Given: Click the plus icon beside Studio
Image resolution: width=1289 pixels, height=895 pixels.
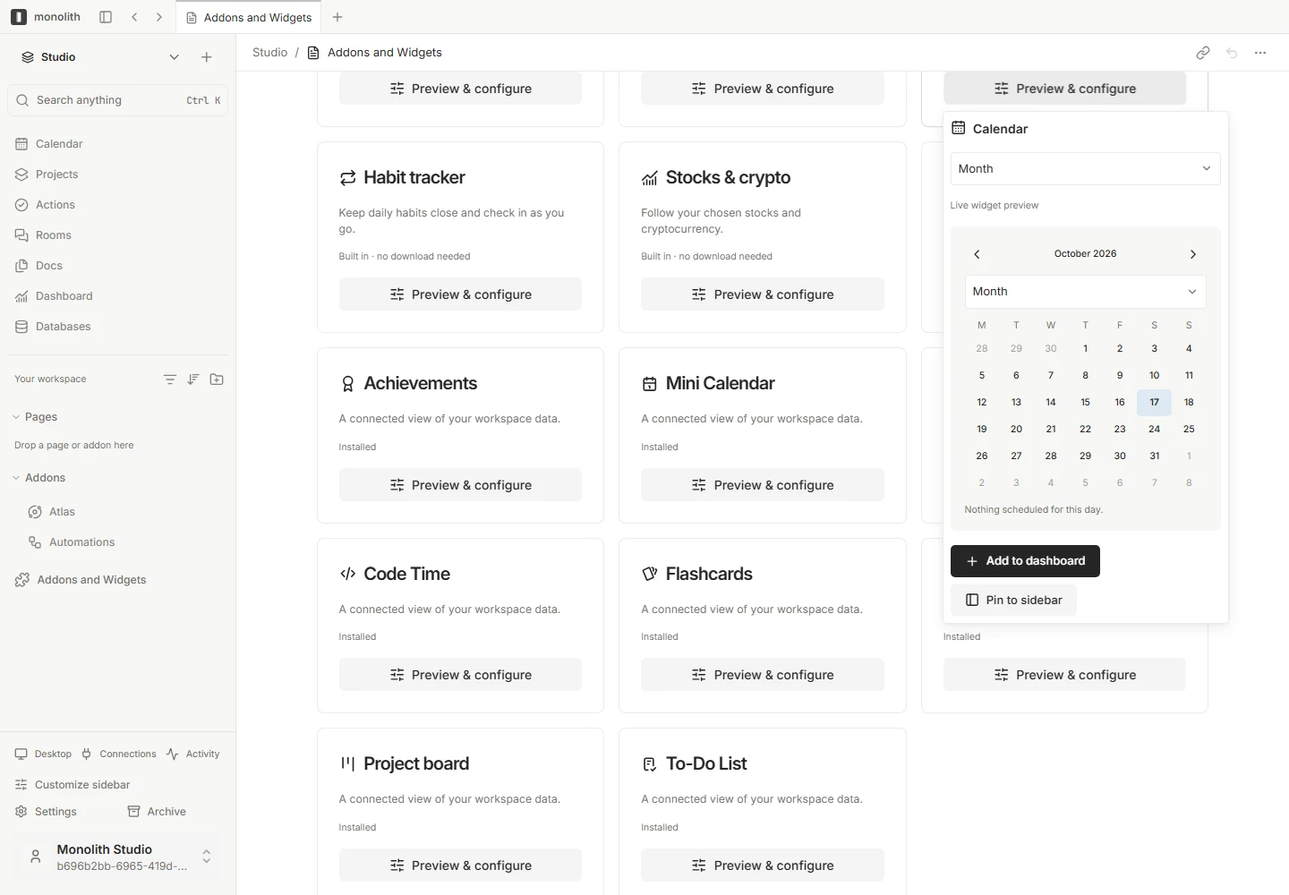Looking at the screenshot, I should coord(207,57).
